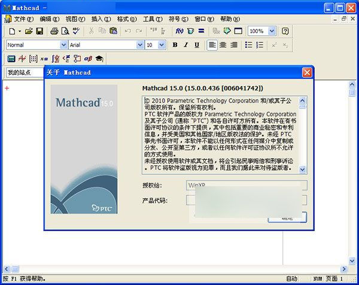359x285 pixels.
Task: Toggle Italic formatting
Action: [186, 45]
